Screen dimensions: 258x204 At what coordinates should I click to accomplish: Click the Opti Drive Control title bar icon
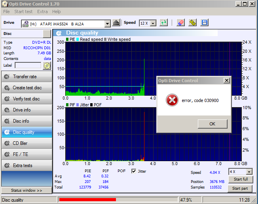[5, 4]
